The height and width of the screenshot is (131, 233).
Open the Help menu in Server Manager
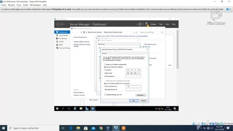click(174, 24)
